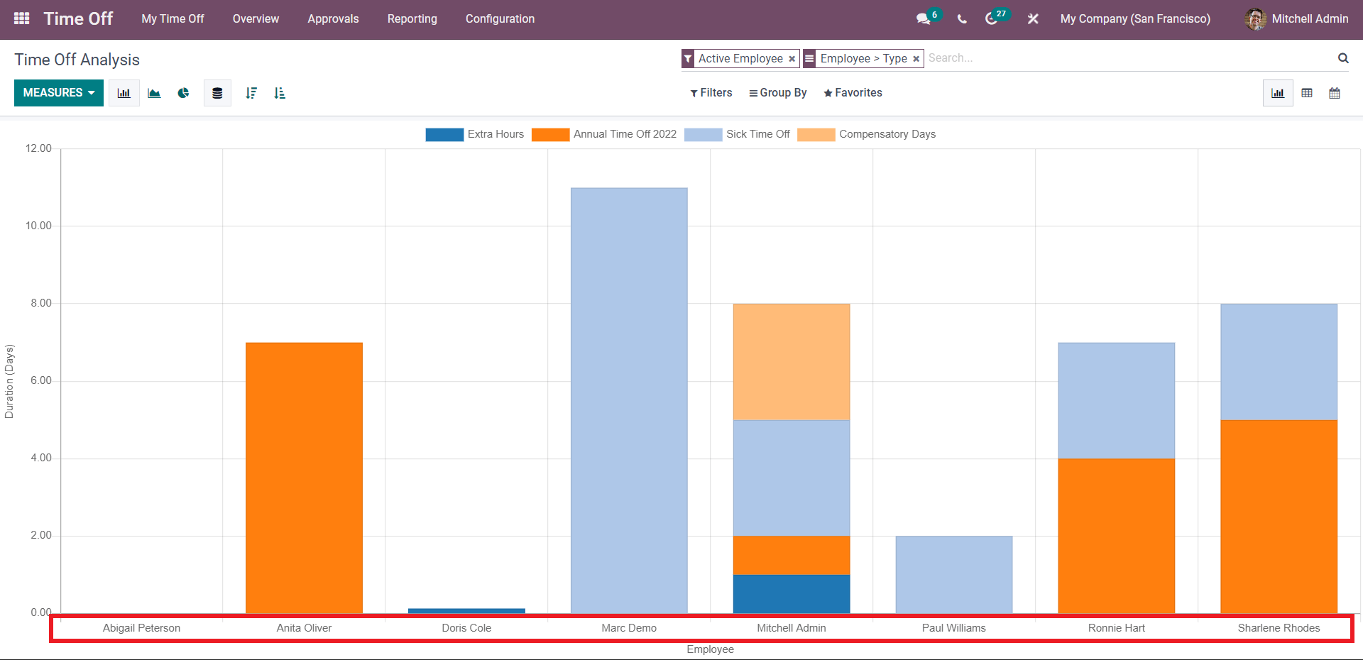Sort bars in ascending order
Image resolution: width=1363 pixels, height=660 pixels.
[280, 93]
